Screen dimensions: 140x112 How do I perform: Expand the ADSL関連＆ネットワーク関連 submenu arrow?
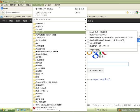click(85, 35)
